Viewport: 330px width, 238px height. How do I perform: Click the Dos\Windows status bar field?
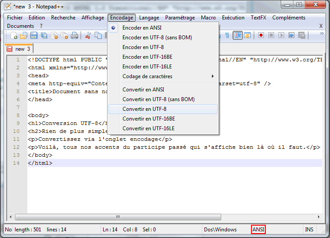click(x=220, y=229)
